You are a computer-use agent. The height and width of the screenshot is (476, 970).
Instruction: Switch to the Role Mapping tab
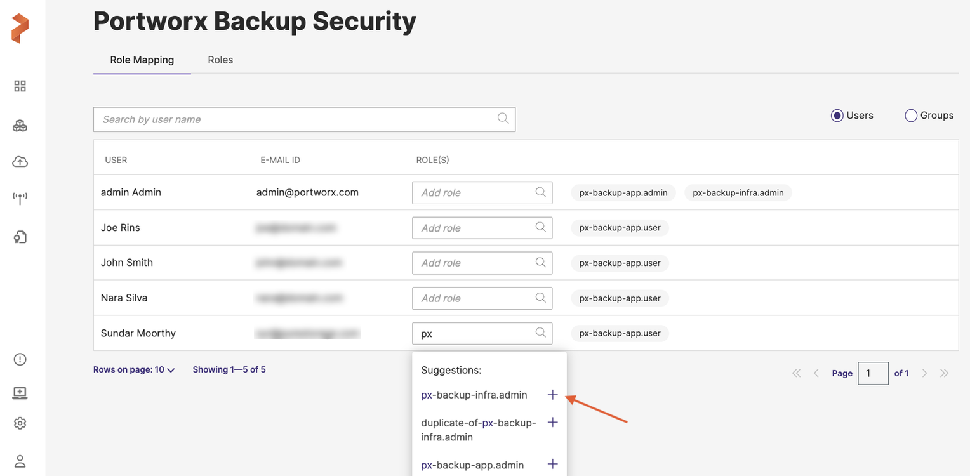(x=142, y=60)
